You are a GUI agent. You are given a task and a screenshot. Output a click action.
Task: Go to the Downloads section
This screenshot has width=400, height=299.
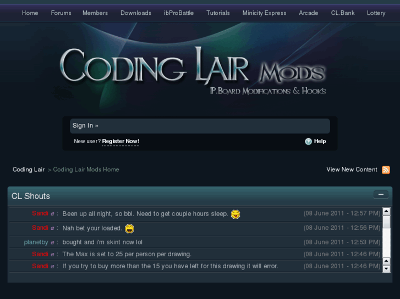click(x=136, y=13)
